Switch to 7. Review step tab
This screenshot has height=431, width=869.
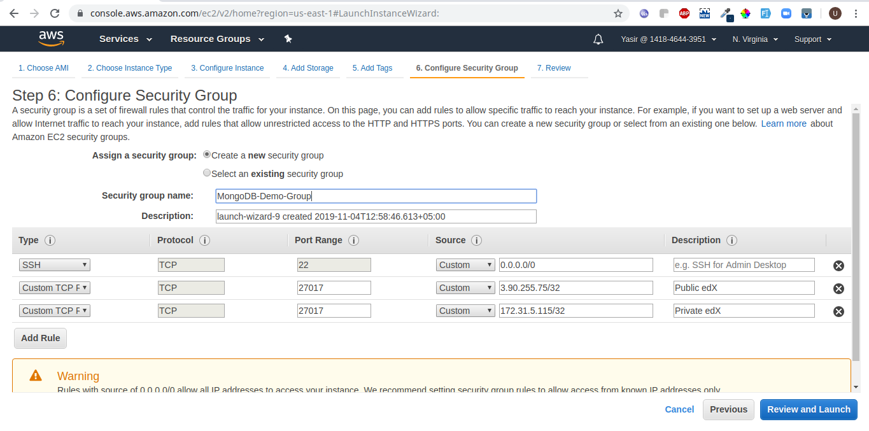coord(554,68)
